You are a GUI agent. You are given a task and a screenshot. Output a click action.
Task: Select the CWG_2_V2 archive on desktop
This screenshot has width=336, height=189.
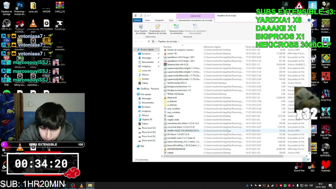[x=60, y=7]
